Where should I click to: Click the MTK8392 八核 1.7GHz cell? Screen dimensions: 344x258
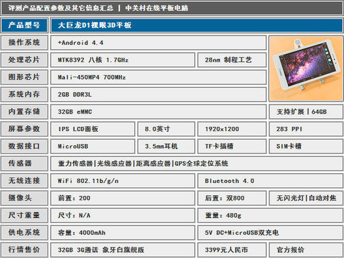coord(123,60)
